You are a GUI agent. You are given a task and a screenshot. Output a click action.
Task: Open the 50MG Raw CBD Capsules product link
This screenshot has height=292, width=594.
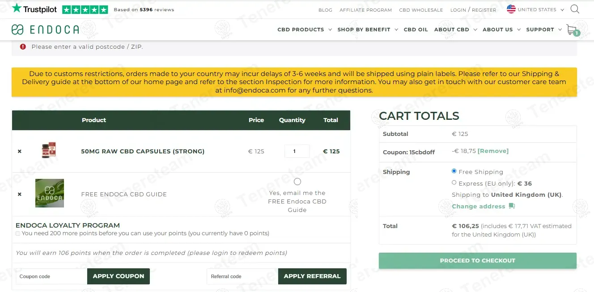[143, 151]
